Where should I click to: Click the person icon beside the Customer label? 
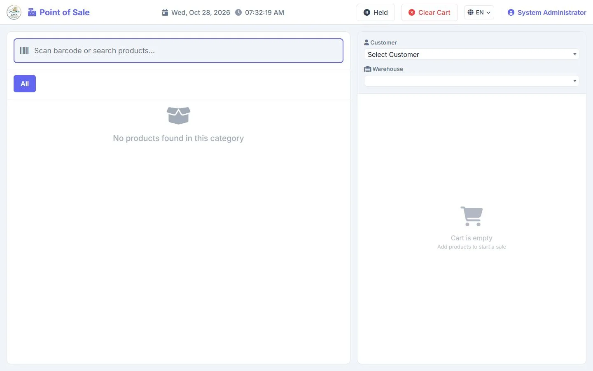(367, 42)
